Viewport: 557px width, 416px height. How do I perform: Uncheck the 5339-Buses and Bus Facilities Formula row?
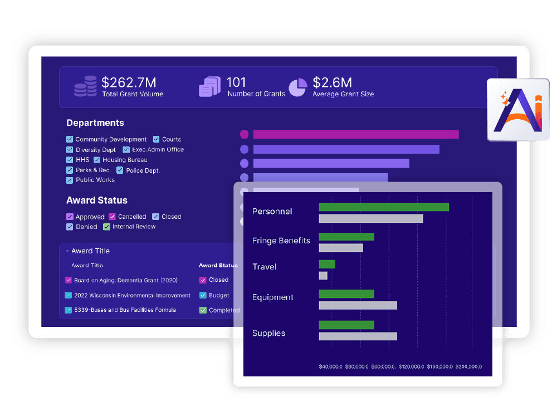(70, 310)
